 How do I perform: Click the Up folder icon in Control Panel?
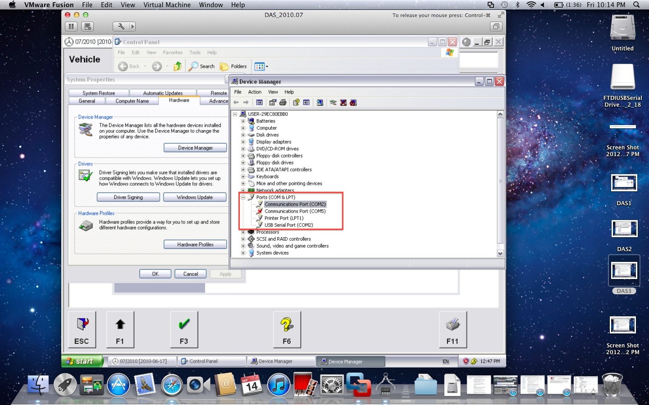click(x=178, y=66)
